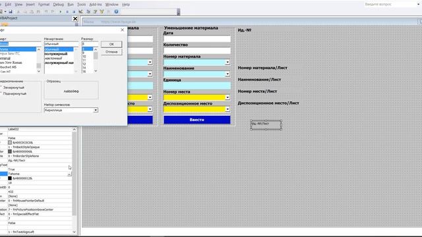Image resolution: width=422 pixels, height=237 pixels.
Task: Check the Зачеркнутый strikeout checkbox
Action: 1,88
